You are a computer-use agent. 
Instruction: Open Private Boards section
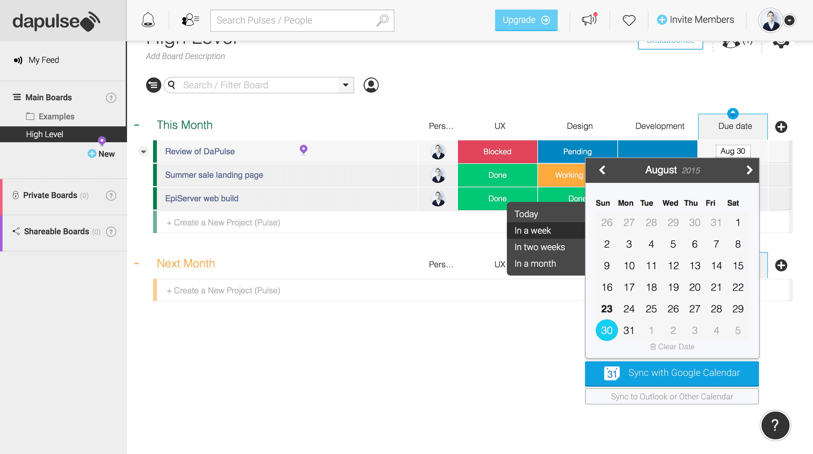[x=51, y=195]
